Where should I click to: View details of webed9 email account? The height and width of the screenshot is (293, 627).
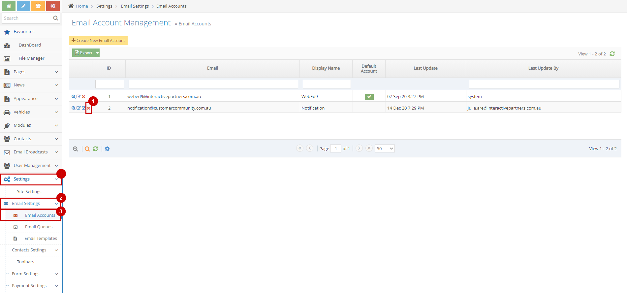(74, 97)
